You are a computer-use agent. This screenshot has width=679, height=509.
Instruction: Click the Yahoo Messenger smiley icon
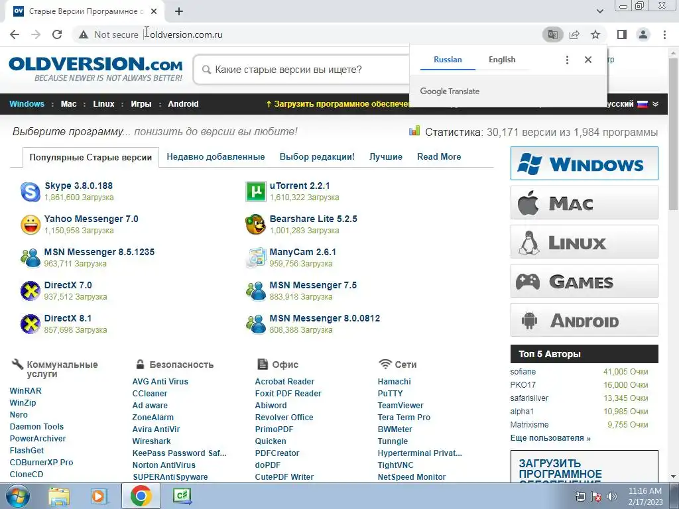pyautogui.click(x=31, y=225)
